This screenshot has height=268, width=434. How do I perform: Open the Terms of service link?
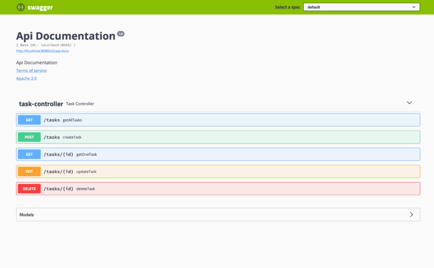click(31, 70)
